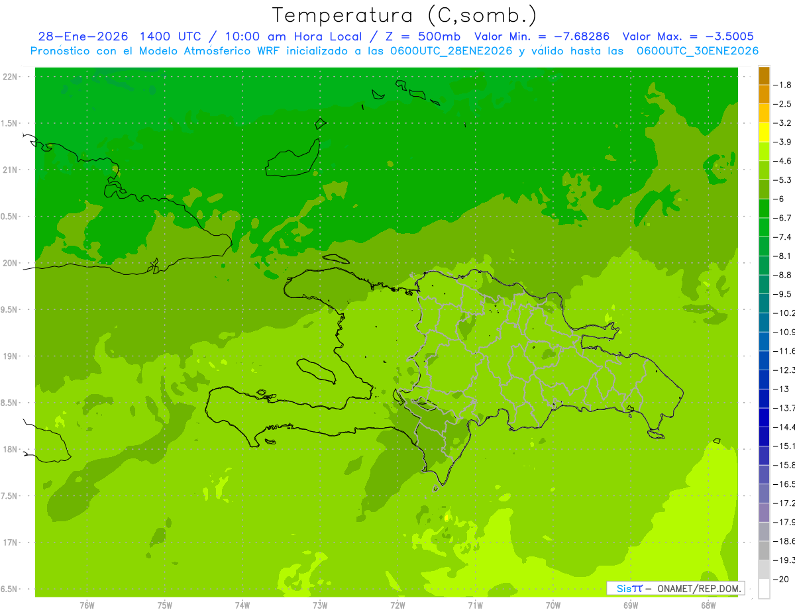Click the "18N" latitude label
Viewport: 795px width, 614px height.
11,449
